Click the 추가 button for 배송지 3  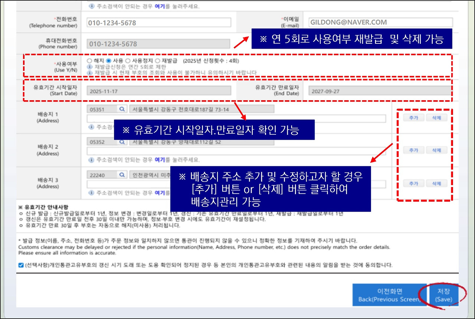coord(413,183)
